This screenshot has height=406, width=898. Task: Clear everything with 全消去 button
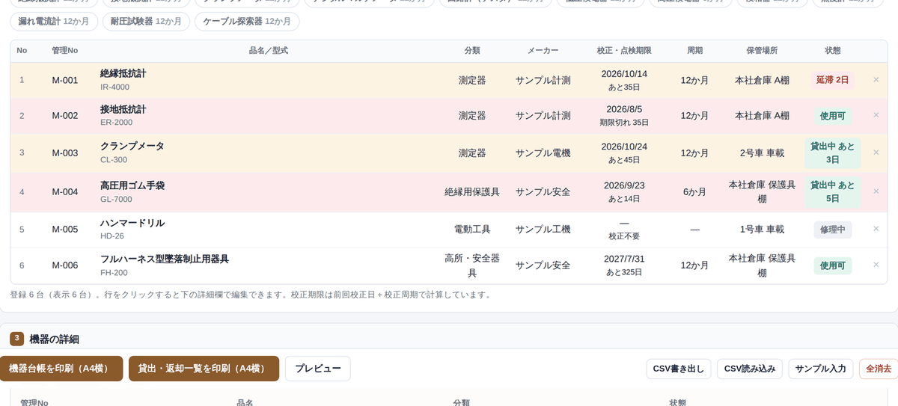pyautogui.click(x=879, y=369)
